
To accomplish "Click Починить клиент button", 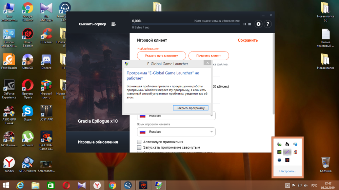I will [208, 56].
